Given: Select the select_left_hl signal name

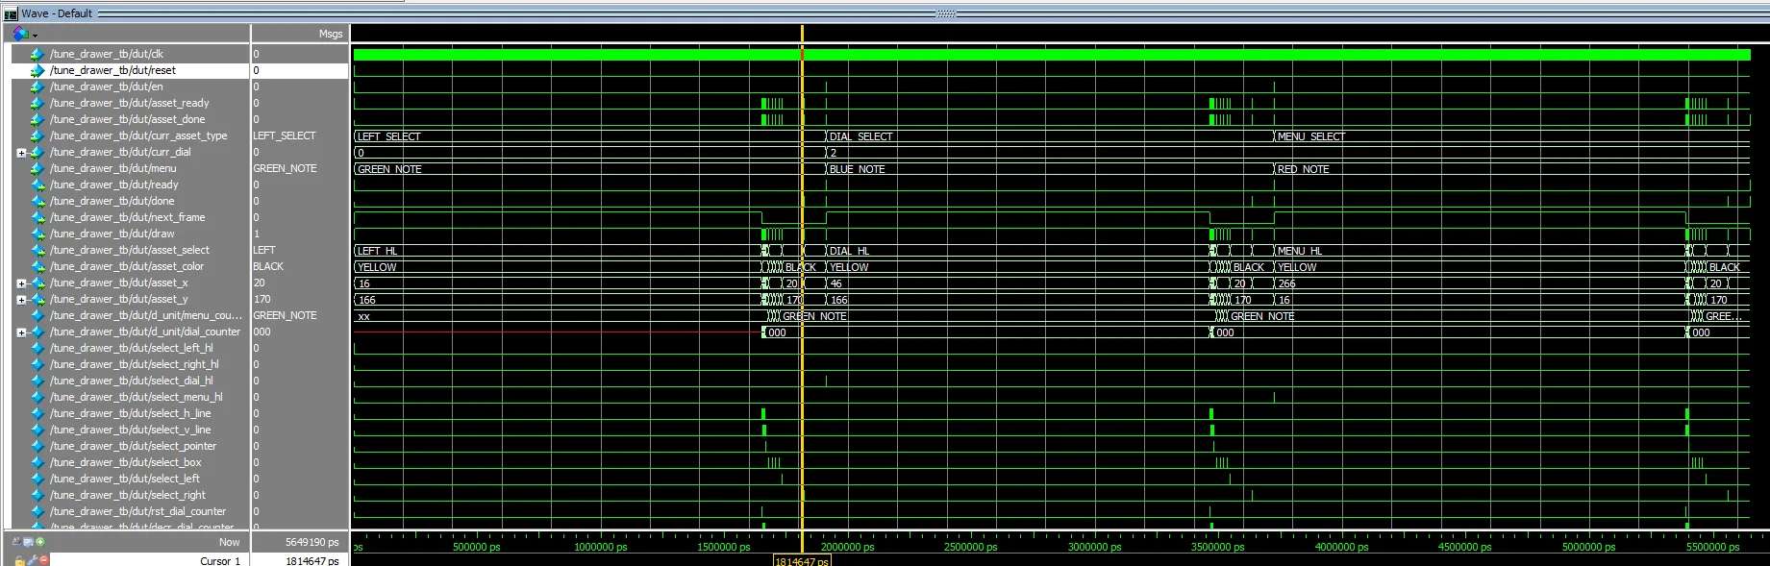Looking at the screenshot, I should (132, 348).
